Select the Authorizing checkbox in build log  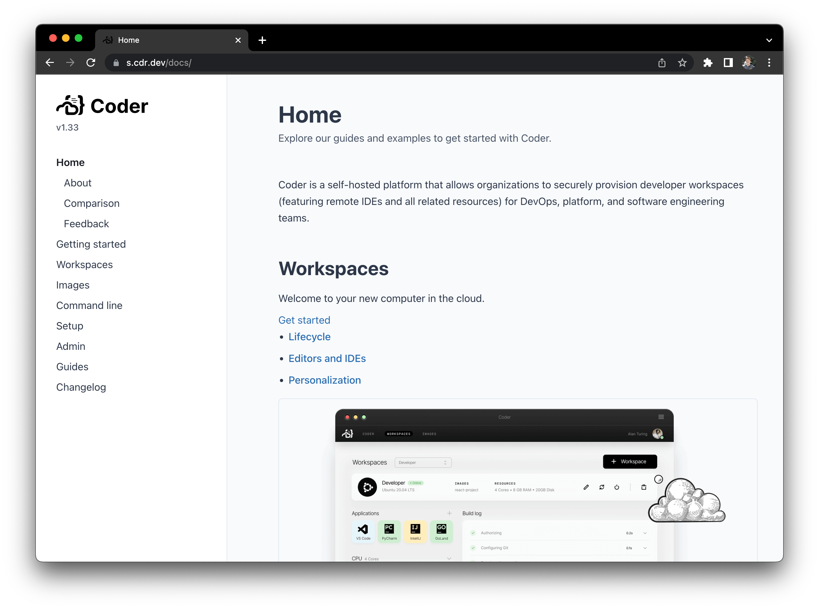coord(473,531)
